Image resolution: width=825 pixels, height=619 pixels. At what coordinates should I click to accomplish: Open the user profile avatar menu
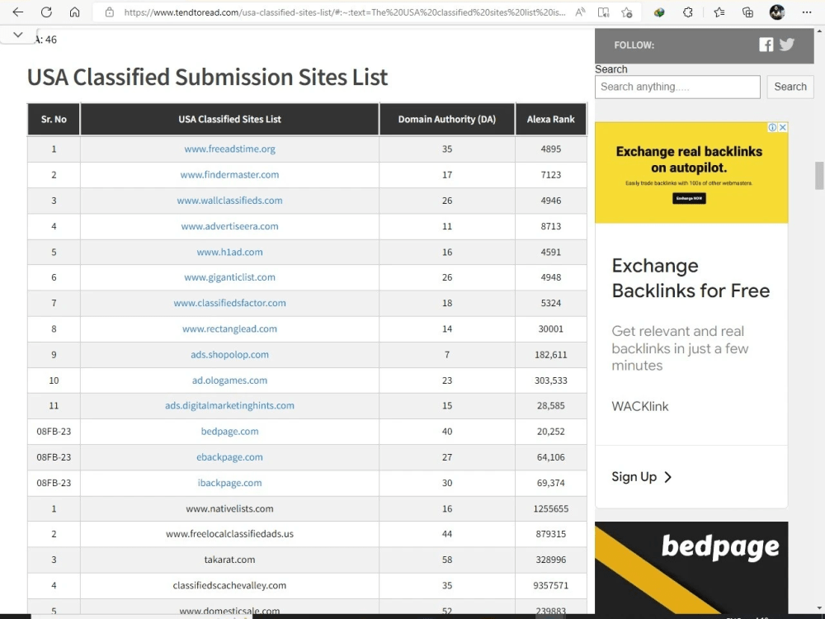(x=777, y=12)
